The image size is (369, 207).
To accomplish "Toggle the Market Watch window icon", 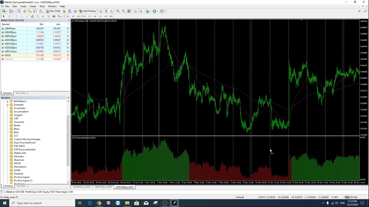I will (x=19, y=11).
